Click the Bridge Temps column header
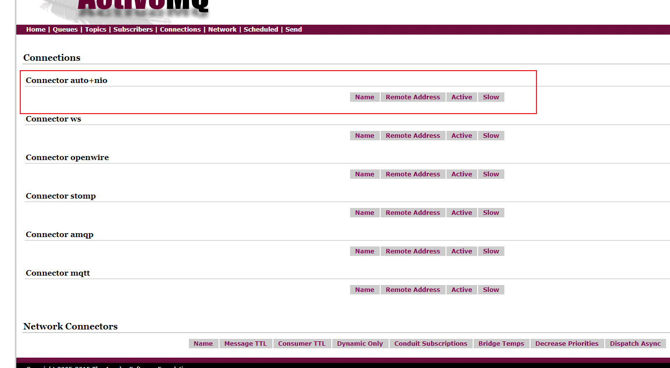 tap(501, 344)
